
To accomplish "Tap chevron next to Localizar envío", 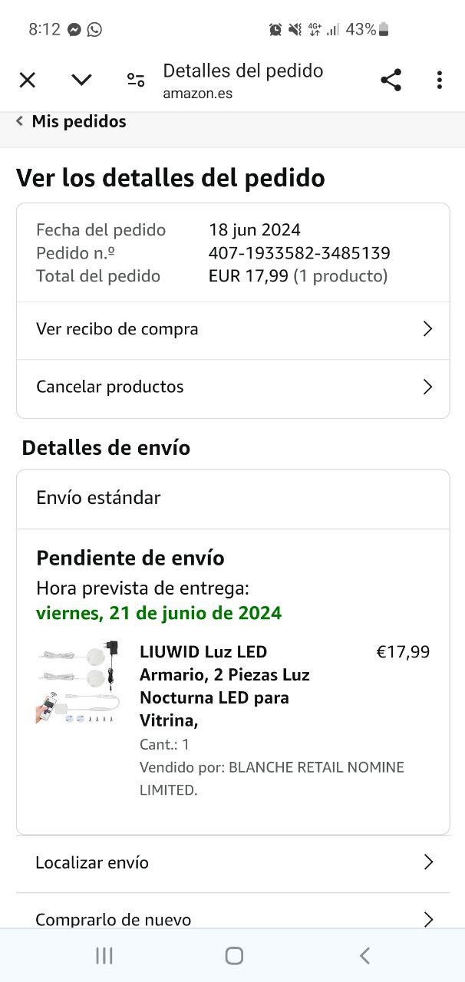I will coord(428,862).
